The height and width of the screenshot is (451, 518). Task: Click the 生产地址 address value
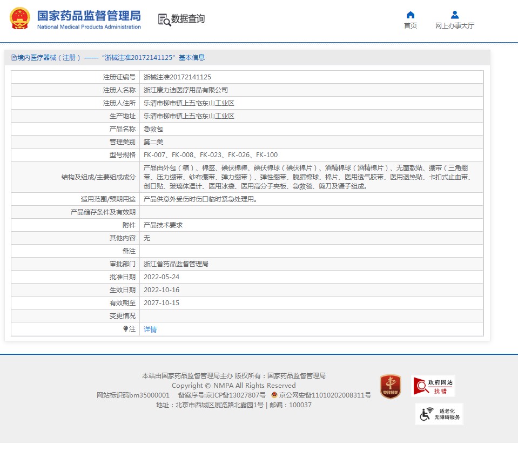pos(189,116)
